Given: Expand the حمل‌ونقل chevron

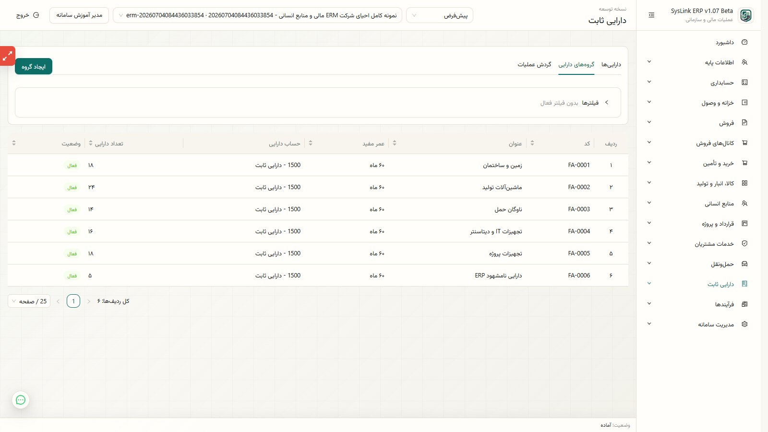Looking at the screenshot, I should tap(649, 264).
